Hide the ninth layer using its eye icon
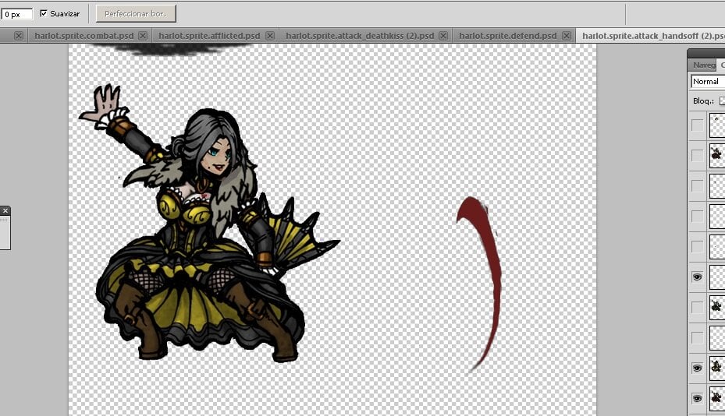 pos(697,368)
